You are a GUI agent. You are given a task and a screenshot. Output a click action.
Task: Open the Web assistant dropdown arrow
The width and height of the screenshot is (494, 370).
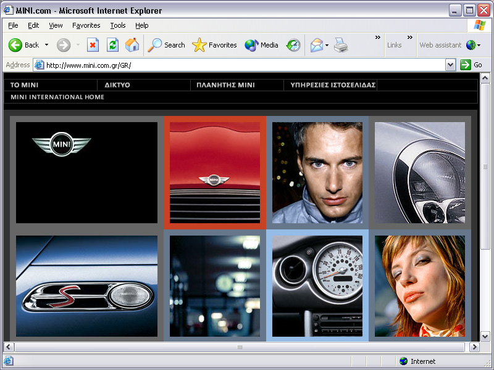tap(479, 45)
